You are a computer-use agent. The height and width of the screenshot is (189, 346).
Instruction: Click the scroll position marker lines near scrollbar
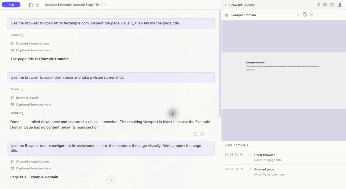coord(218,115)
